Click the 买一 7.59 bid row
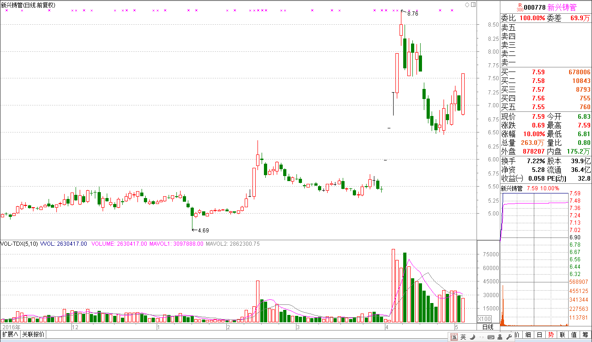 point(546,72)
